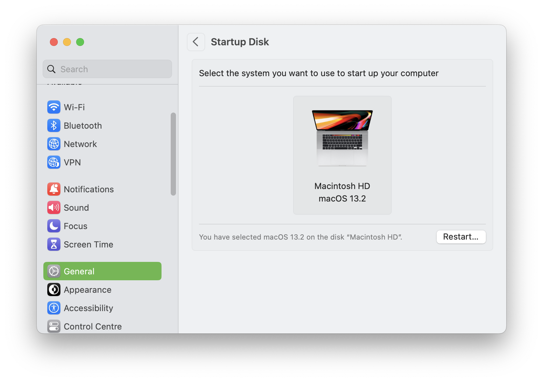Click the Wi-Fi icon in sidebar

54,107
